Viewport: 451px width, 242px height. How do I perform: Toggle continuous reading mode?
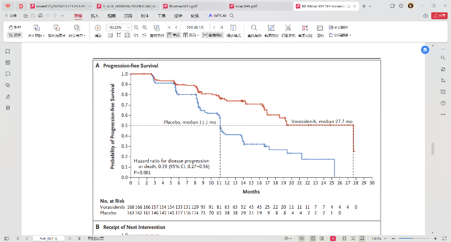(213, 35)
